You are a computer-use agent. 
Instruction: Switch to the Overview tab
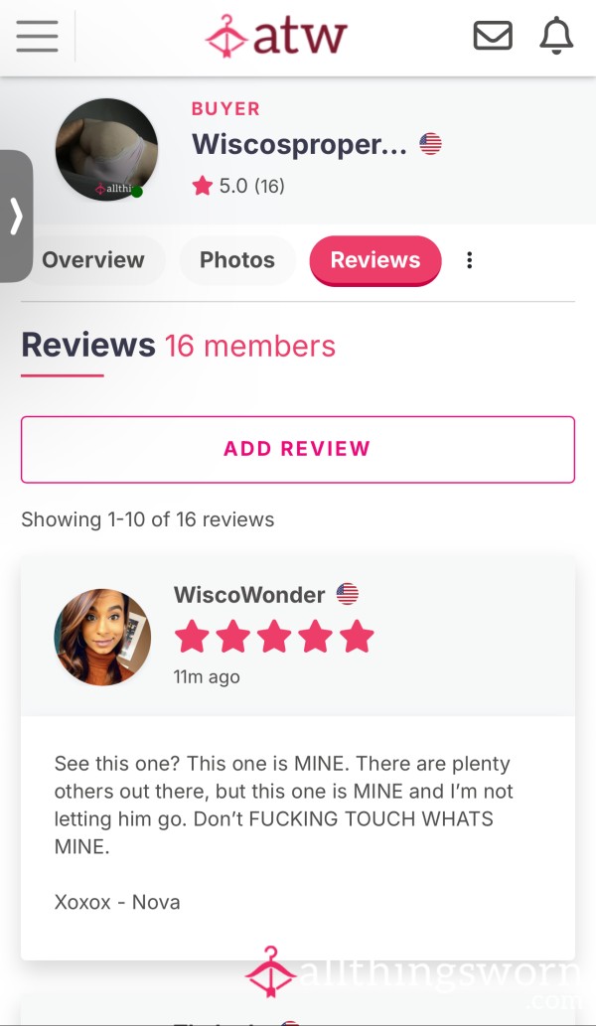93,260
